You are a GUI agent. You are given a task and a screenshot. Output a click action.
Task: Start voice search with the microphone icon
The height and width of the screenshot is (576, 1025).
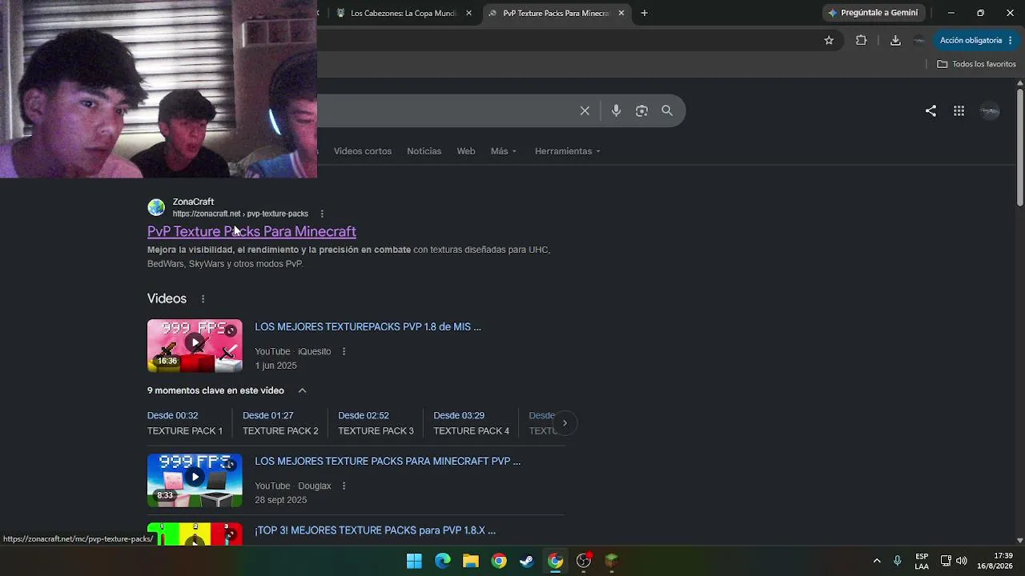point(616,111)
